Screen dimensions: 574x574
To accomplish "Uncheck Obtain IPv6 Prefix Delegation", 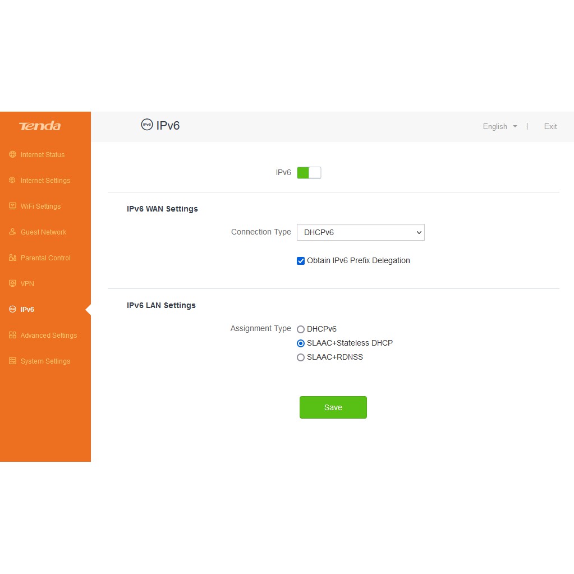I will 301,261.
